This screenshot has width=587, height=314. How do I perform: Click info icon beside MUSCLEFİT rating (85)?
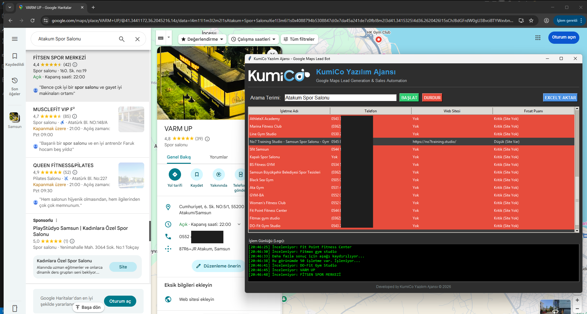[75, 116]
